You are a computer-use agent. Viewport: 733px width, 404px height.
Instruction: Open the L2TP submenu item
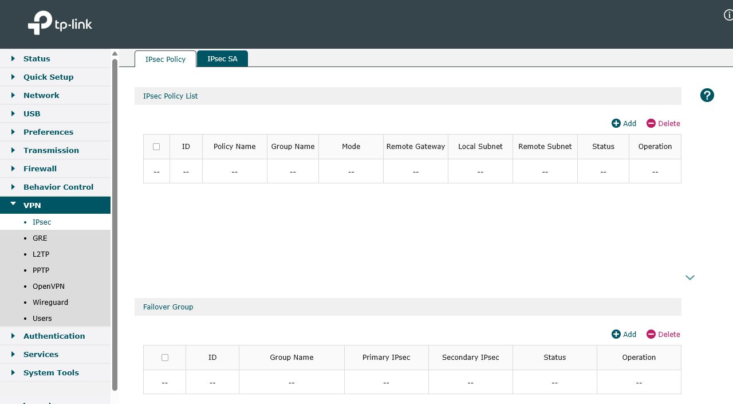(55, 254)
